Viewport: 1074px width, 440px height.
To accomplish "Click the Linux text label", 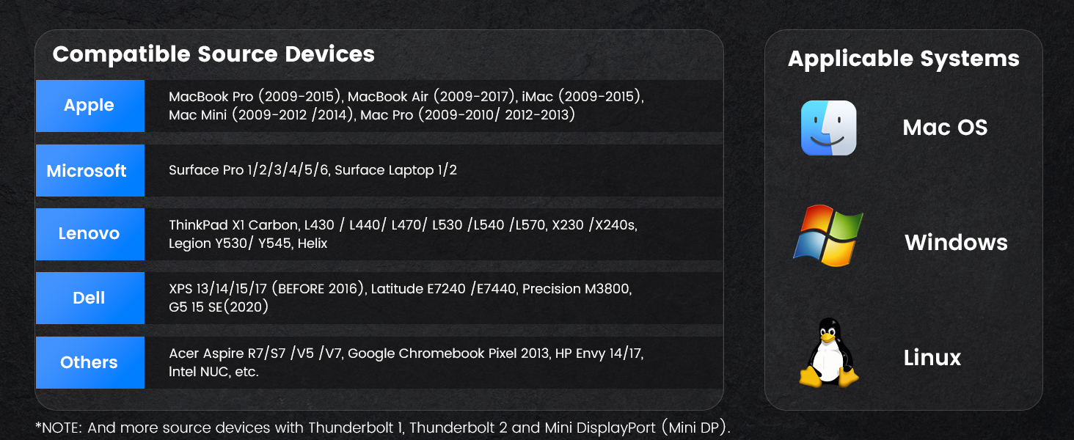I will [932, 358].
